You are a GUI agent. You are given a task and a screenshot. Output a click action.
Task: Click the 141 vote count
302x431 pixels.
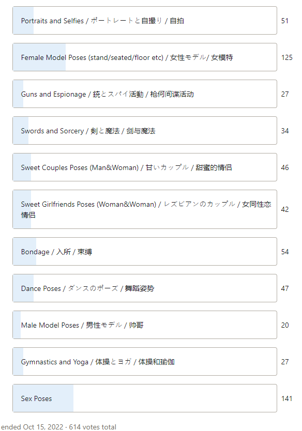[286, 398]
